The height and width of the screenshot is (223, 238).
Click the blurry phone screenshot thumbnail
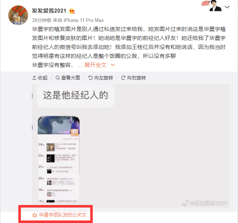point(59,159)
